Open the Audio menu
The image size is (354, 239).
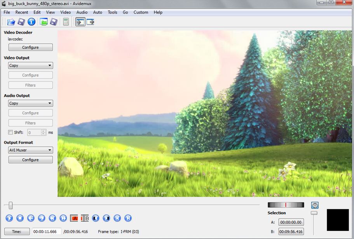coord(82,12)
